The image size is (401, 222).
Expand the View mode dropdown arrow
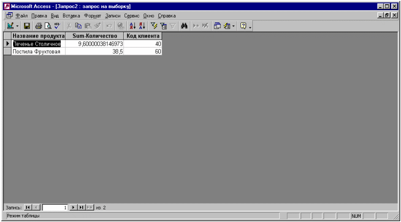(17, 26)
